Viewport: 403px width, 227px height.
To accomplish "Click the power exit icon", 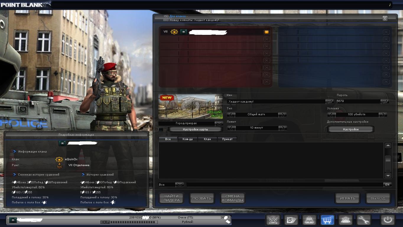I will 388,220.
